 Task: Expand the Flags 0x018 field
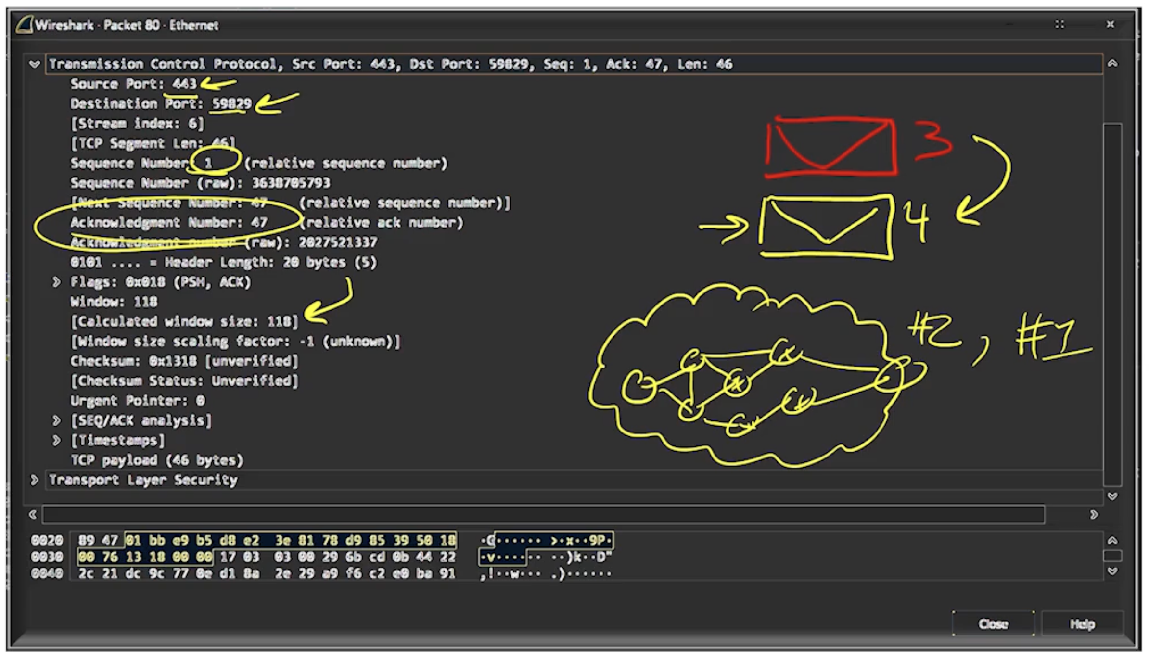[x=56, y=282]
